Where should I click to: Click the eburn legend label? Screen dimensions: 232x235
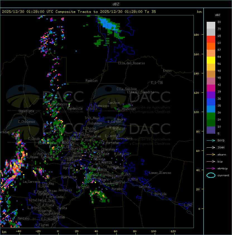point(222,155)
